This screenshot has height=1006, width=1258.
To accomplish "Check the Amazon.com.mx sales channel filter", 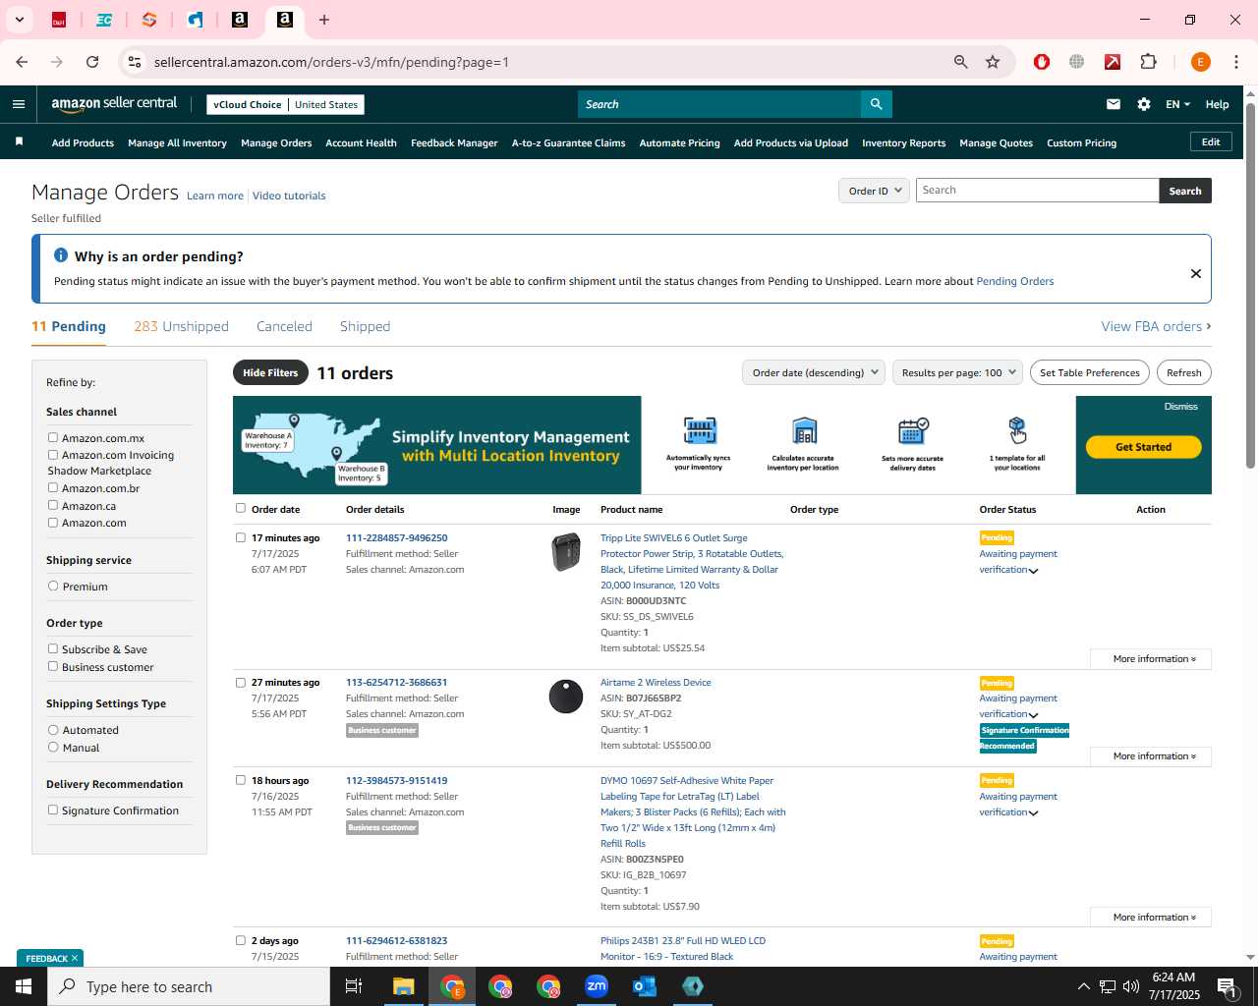I will 53,438.
